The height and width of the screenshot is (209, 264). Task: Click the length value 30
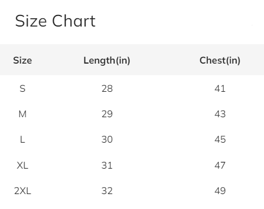[x=107, y=139]
